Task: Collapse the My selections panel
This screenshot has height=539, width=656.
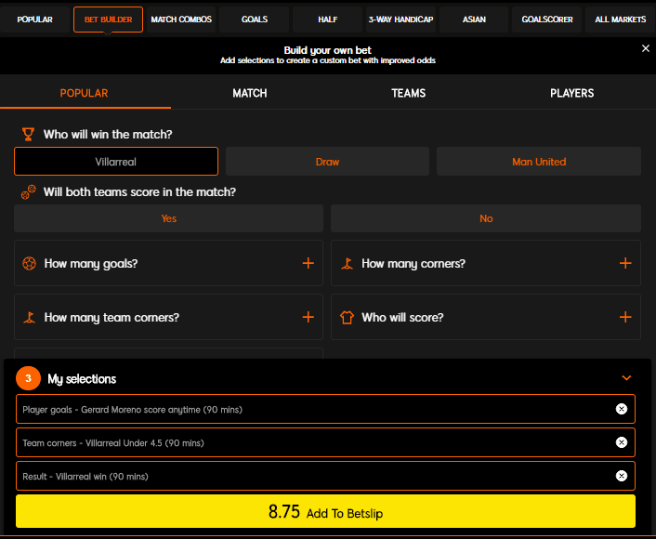Action: point(626,378)
